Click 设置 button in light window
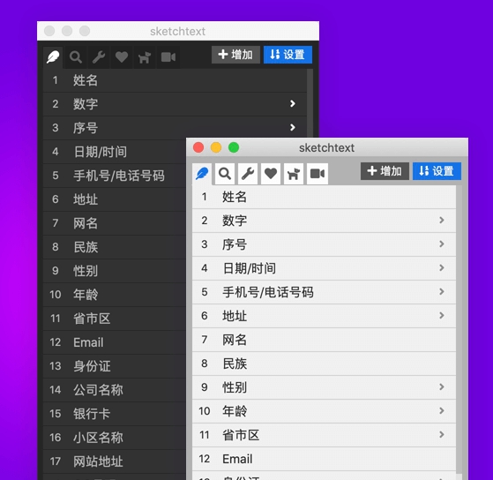The width and height of the screenshot is (493, 480). coord(437,171)
